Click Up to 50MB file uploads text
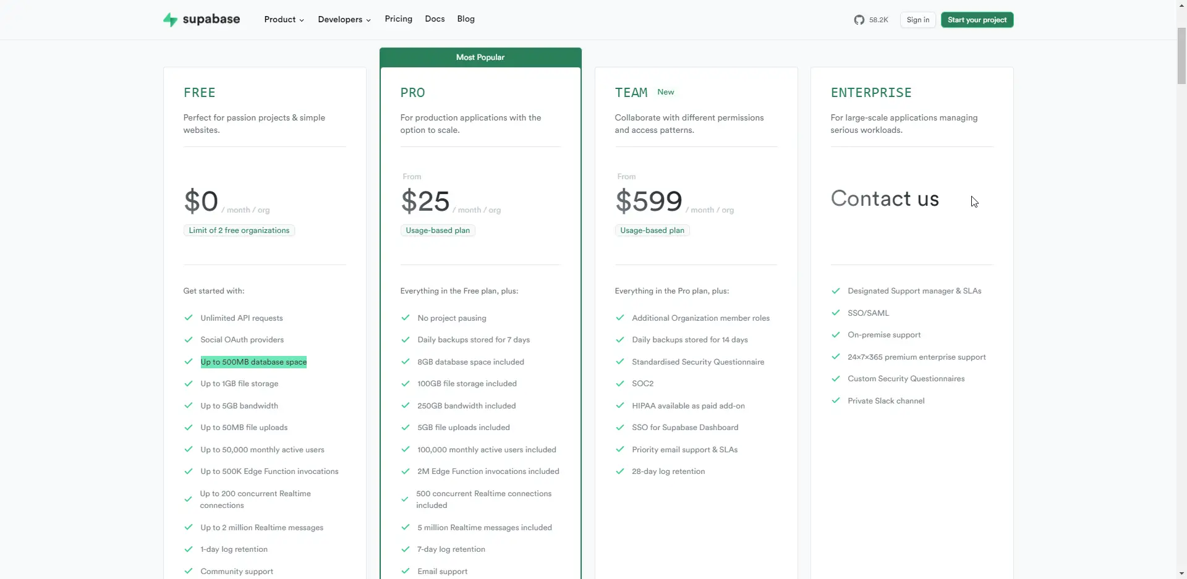Image resolution: width=1187 pixels, height=579 pixels. [x=244, y=427]
